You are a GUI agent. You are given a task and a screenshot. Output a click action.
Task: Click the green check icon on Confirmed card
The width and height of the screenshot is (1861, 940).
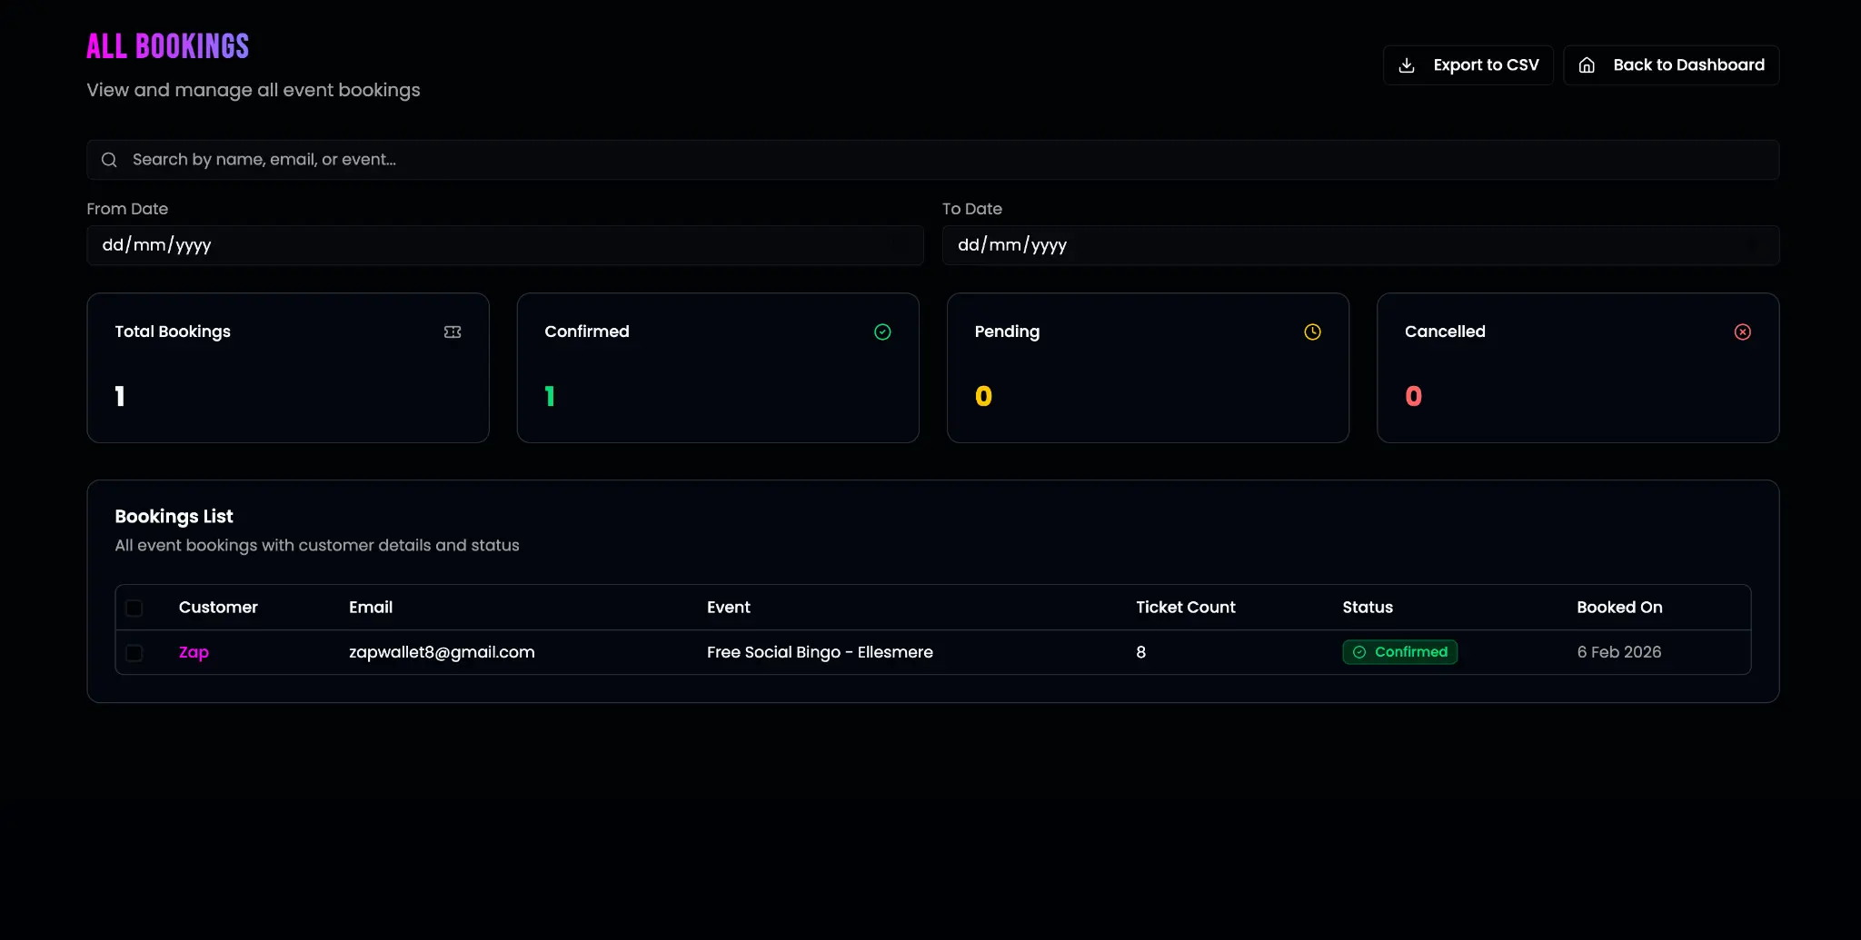882,331
